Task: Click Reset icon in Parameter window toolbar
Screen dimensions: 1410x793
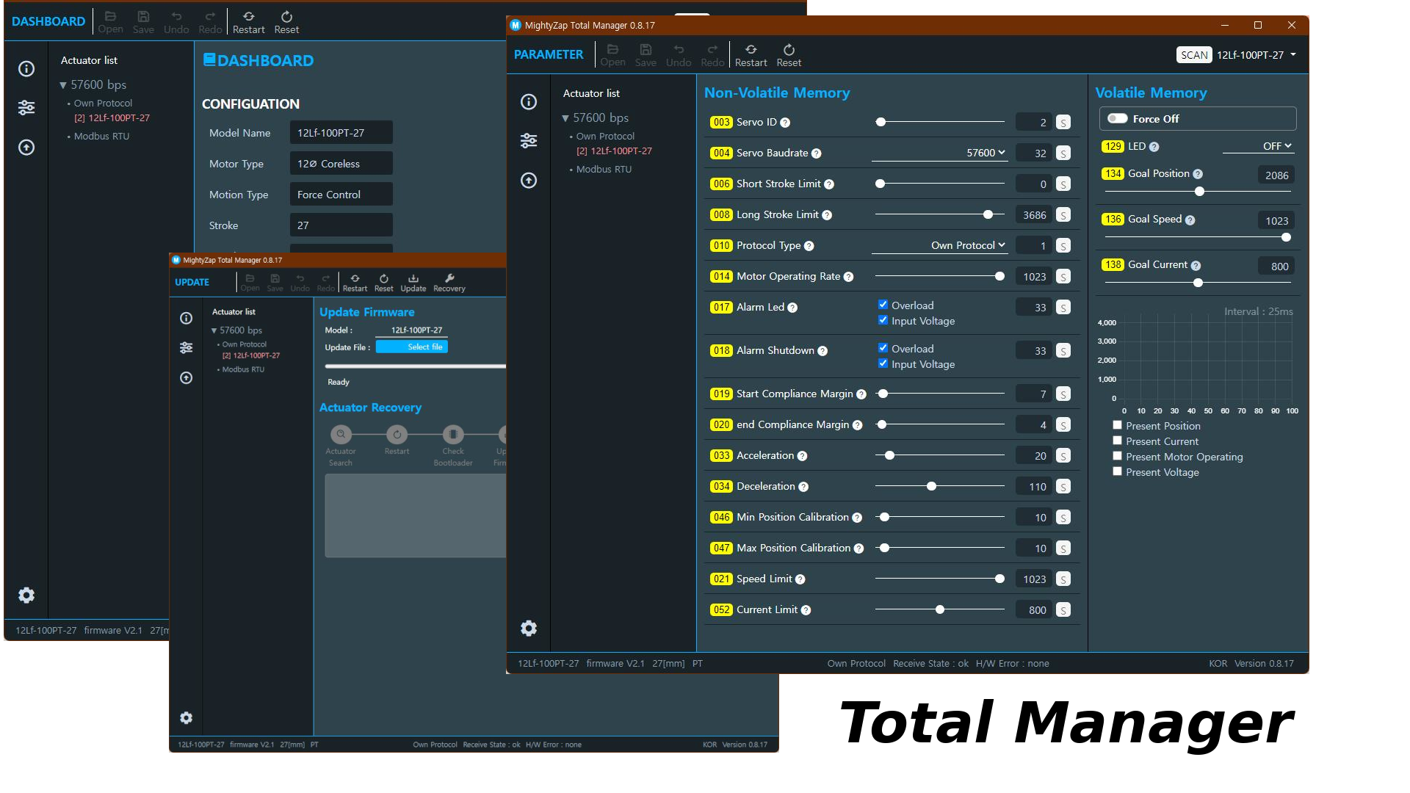Action: coord(789,50)
